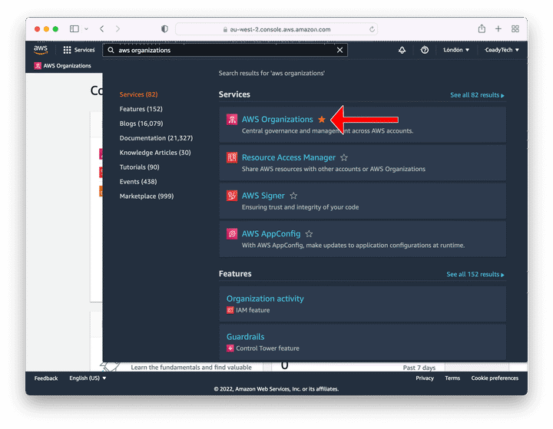Click See all 82 results
Screen dimensions: 553x429
(477, 95)
